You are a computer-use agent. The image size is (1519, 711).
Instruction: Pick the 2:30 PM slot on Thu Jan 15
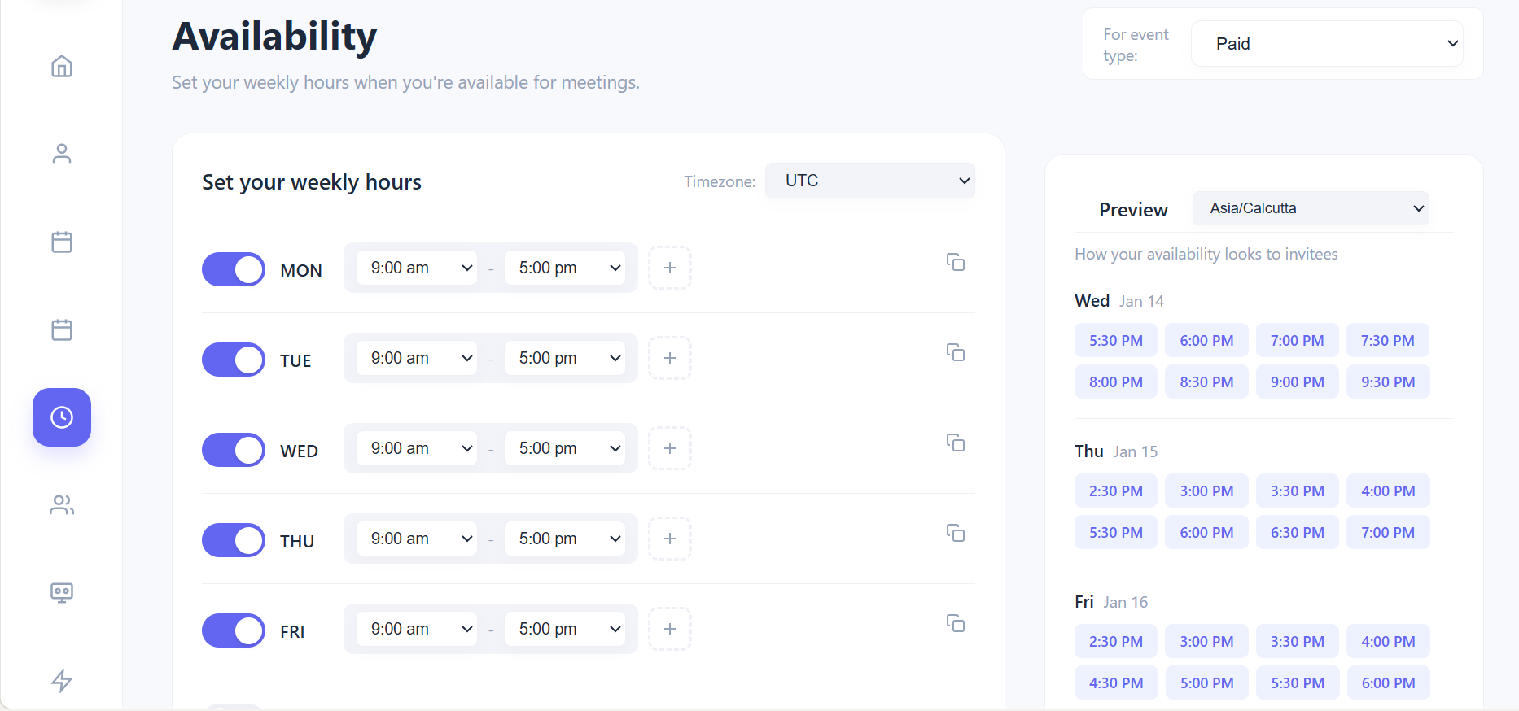coord(1116,491)
